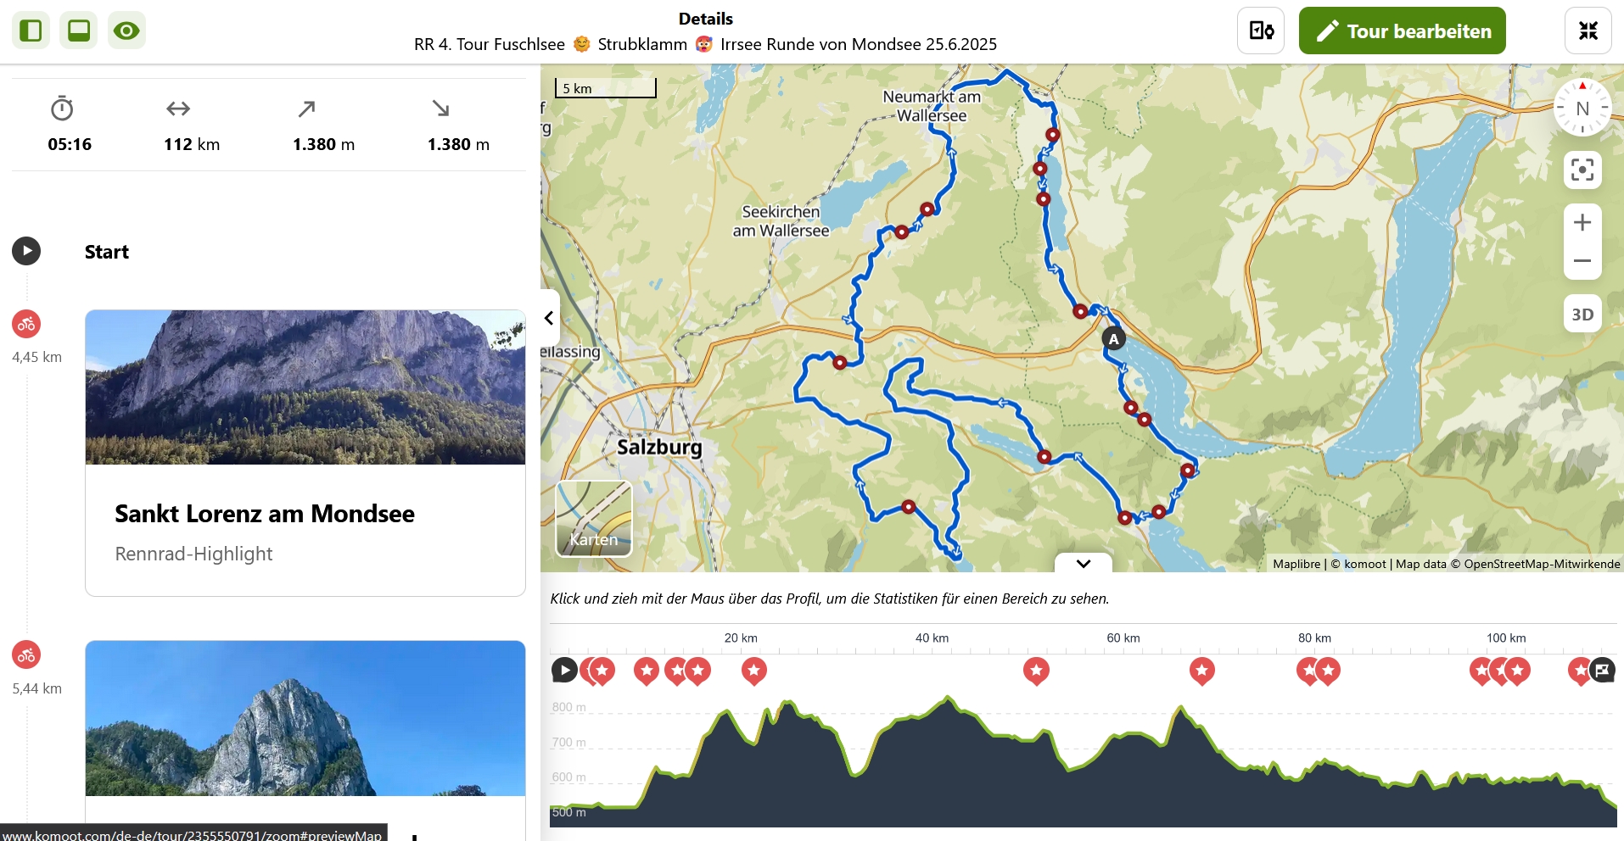Reset map orientation with the compass
The width and height of the screenshot is (1624, 841).
tap(1582, 108)
